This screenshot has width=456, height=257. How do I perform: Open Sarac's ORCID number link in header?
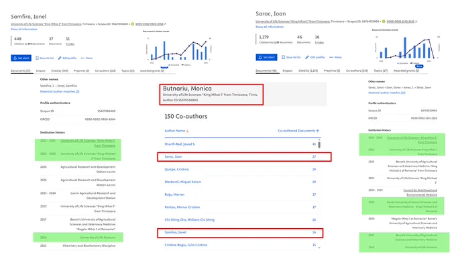click(400, 21)
